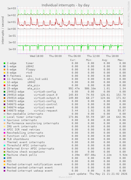Click the dark red virtio1-request legend swatch

coord(4,111)
